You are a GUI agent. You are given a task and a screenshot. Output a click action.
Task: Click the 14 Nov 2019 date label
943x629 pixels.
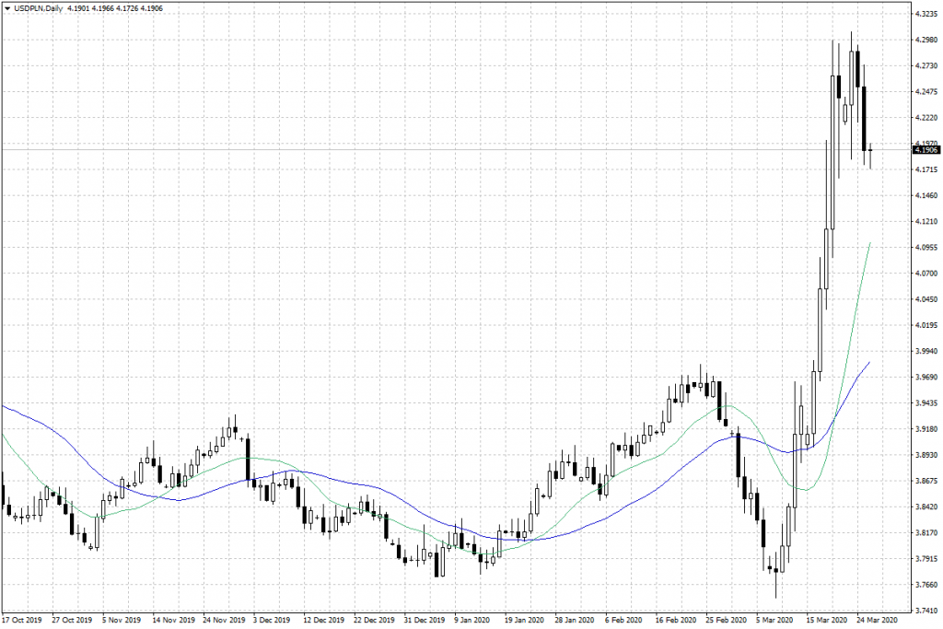[173, 620]
